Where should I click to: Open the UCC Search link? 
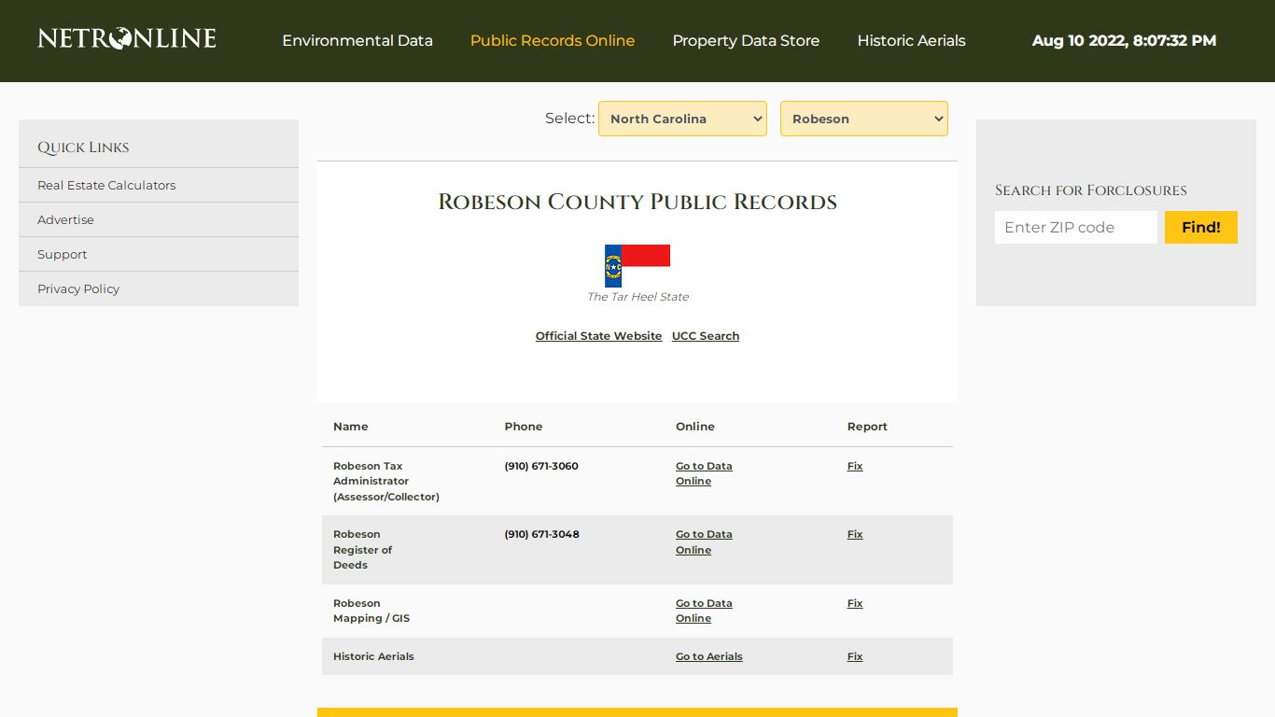706,336
